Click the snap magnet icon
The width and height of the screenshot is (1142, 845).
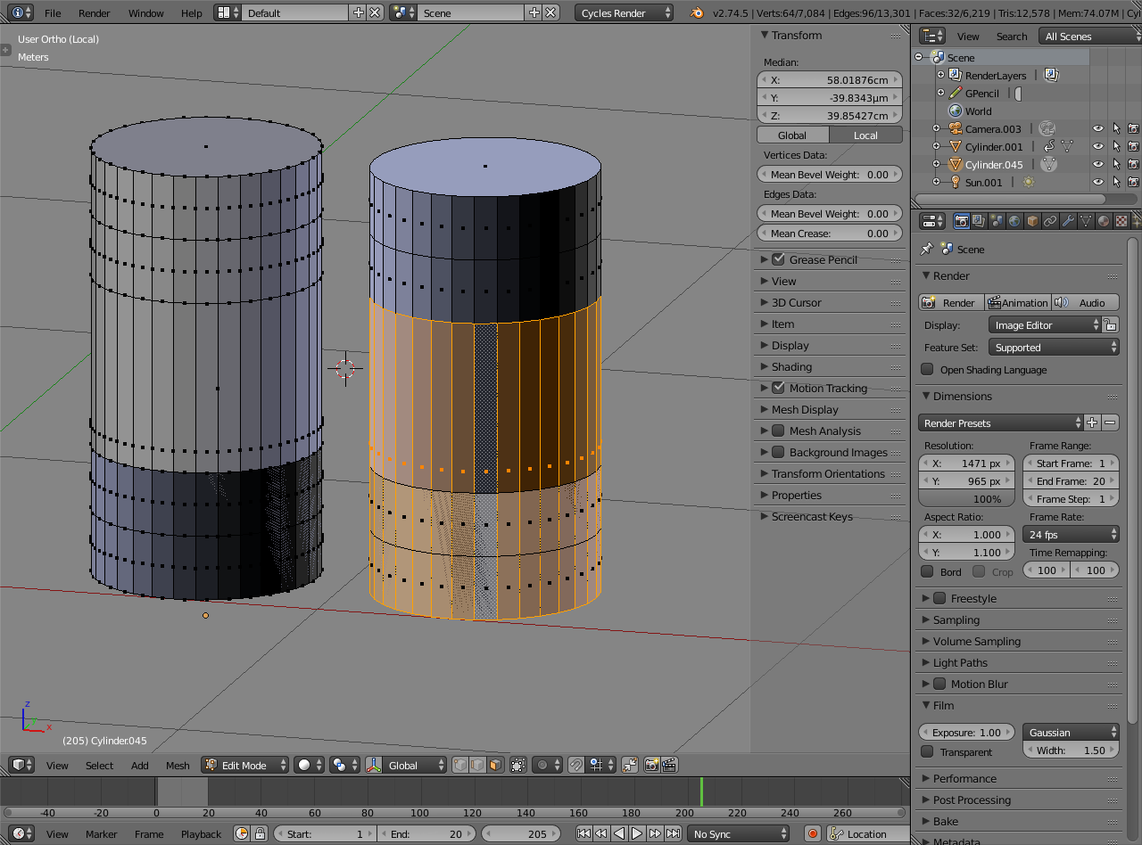576,765
